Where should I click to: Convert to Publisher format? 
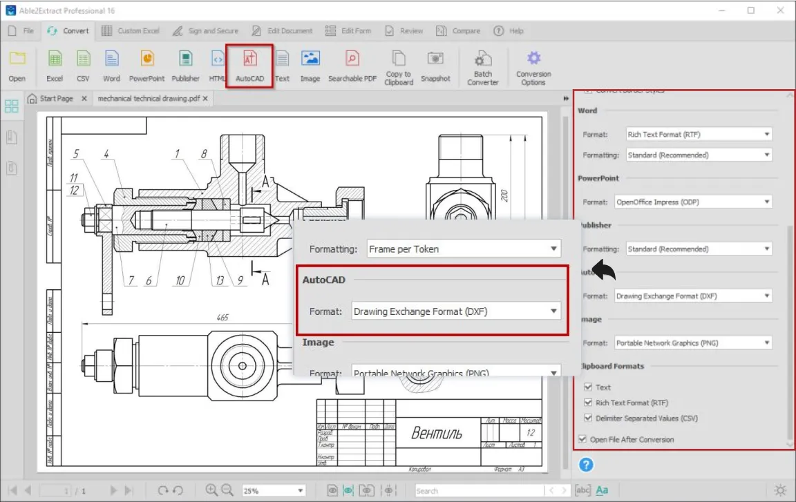click(x=185, y=66)
